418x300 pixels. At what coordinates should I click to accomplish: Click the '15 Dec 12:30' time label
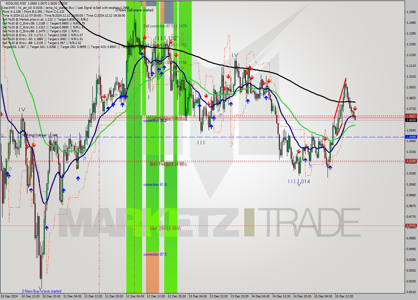click(x=344, y=296)
